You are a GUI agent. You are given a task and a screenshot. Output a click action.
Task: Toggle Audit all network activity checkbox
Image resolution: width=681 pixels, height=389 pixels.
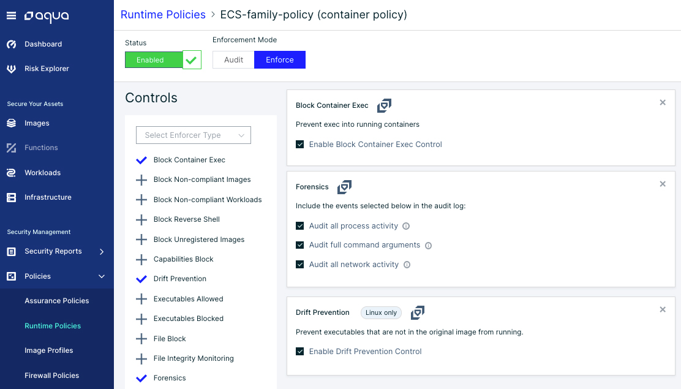299,264
